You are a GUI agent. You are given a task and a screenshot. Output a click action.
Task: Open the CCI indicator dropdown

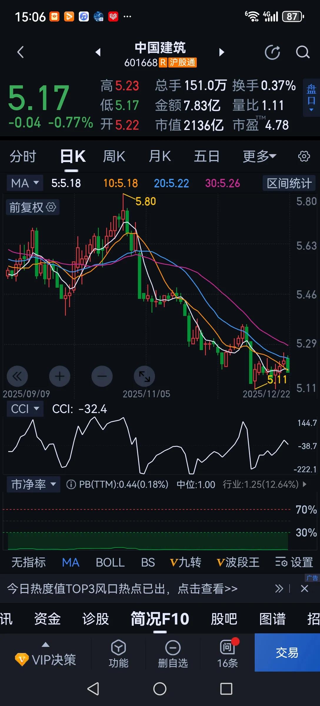pos(25,409)
